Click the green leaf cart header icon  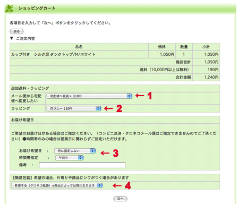[x=10, y=8]
